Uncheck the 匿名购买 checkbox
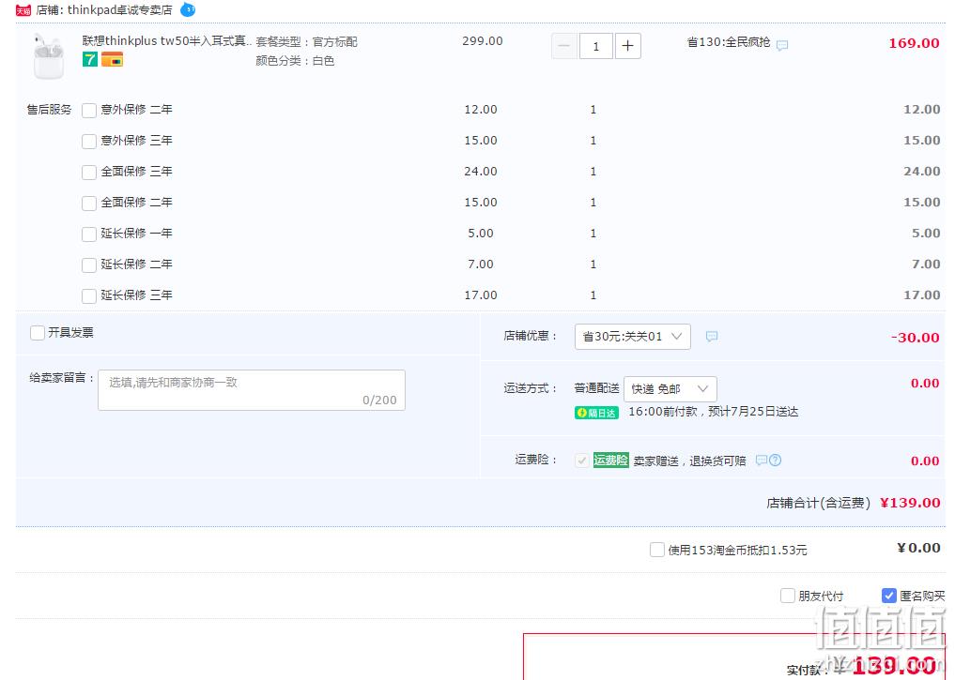The image size is (955, 680). pyautogui.click(x=888, y=596)
